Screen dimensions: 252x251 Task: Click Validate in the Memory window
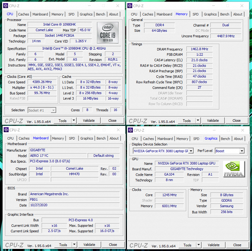click(213, 120)
